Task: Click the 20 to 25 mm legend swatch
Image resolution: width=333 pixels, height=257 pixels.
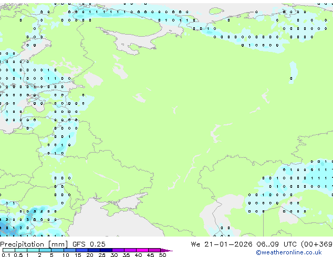Action: tap(94, 250)
